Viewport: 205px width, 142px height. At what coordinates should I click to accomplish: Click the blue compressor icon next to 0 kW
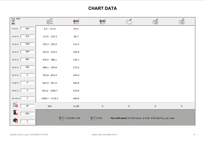click(93, 118)
